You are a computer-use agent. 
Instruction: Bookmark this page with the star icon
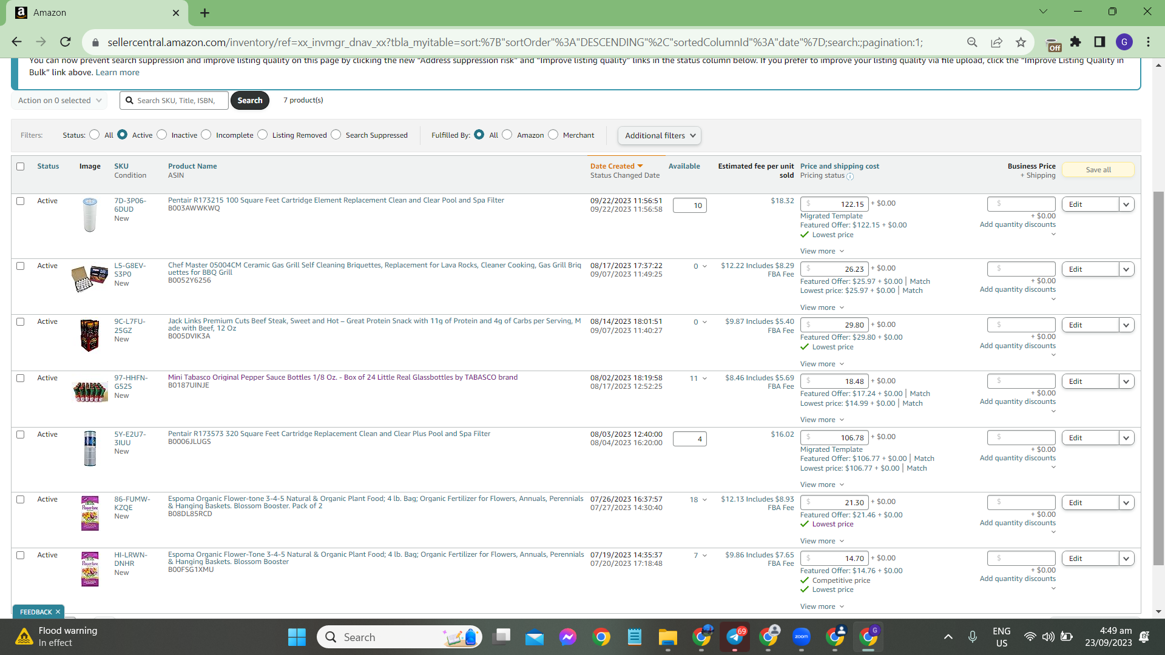[x=1021, y=42]
